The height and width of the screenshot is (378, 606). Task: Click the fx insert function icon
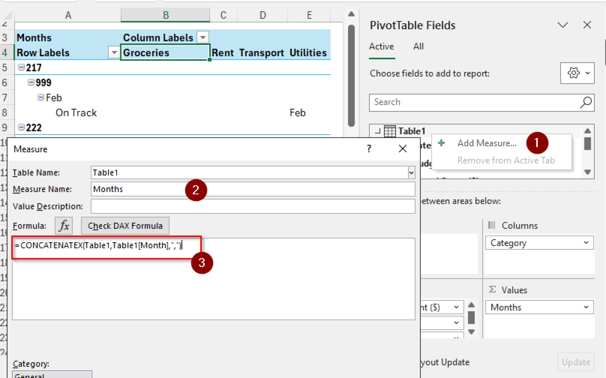64,226
